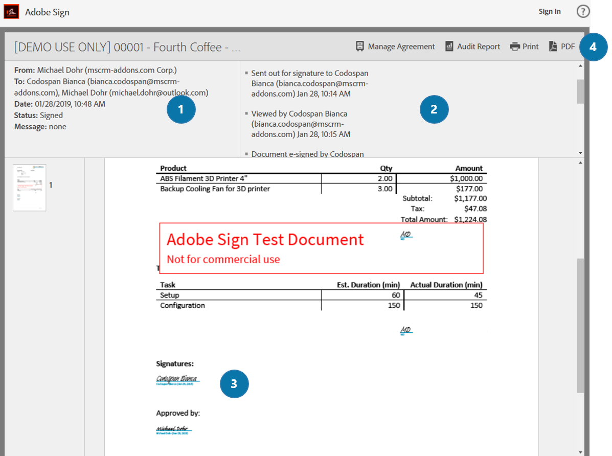Click the Adobe Sign logo icon
Viewport: 612px width, 456px height.
(11, 12)
